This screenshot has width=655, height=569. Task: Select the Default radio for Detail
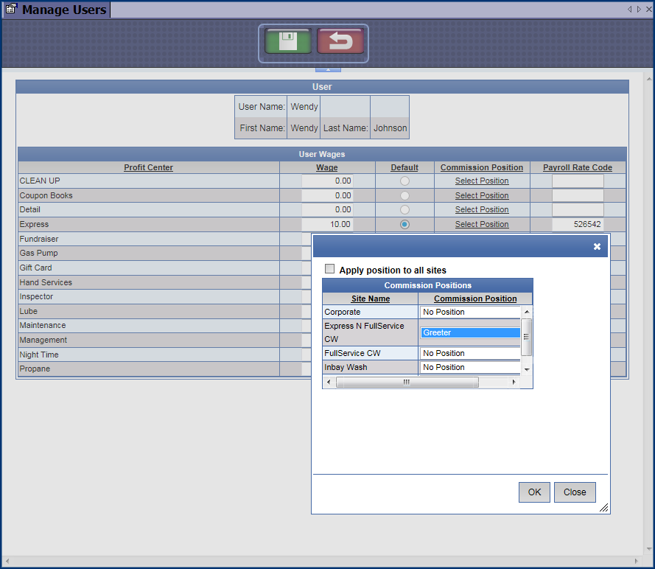404,210
